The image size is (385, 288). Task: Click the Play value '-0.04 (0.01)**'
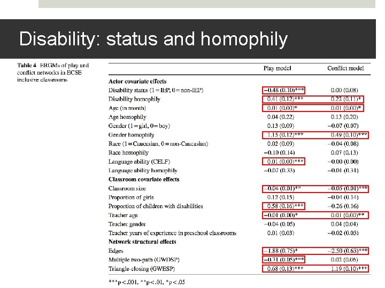pos(282,188)
